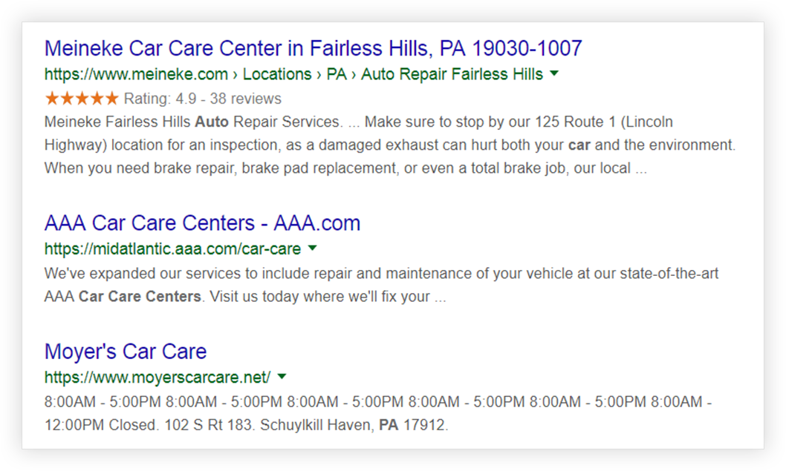This screenshot has height=471, width=786.
Task: Visit the Moyer's Car Care result
Action: click(125, 351)
